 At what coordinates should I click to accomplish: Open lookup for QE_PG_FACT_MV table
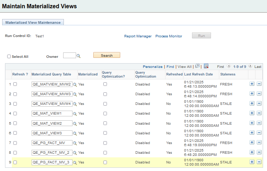point(75,143)
